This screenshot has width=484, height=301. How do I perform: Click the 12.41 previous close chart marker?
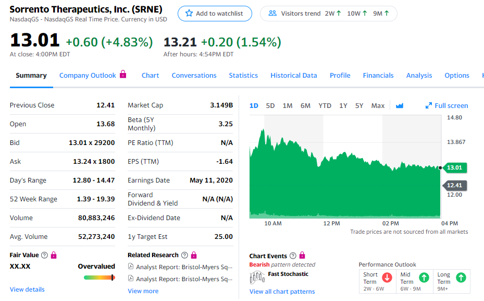point(455,185)
